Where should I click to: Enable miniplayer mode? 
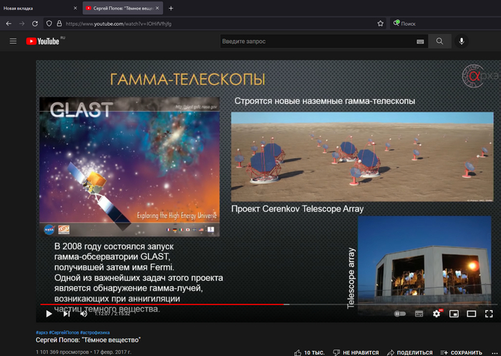[454, 314]
